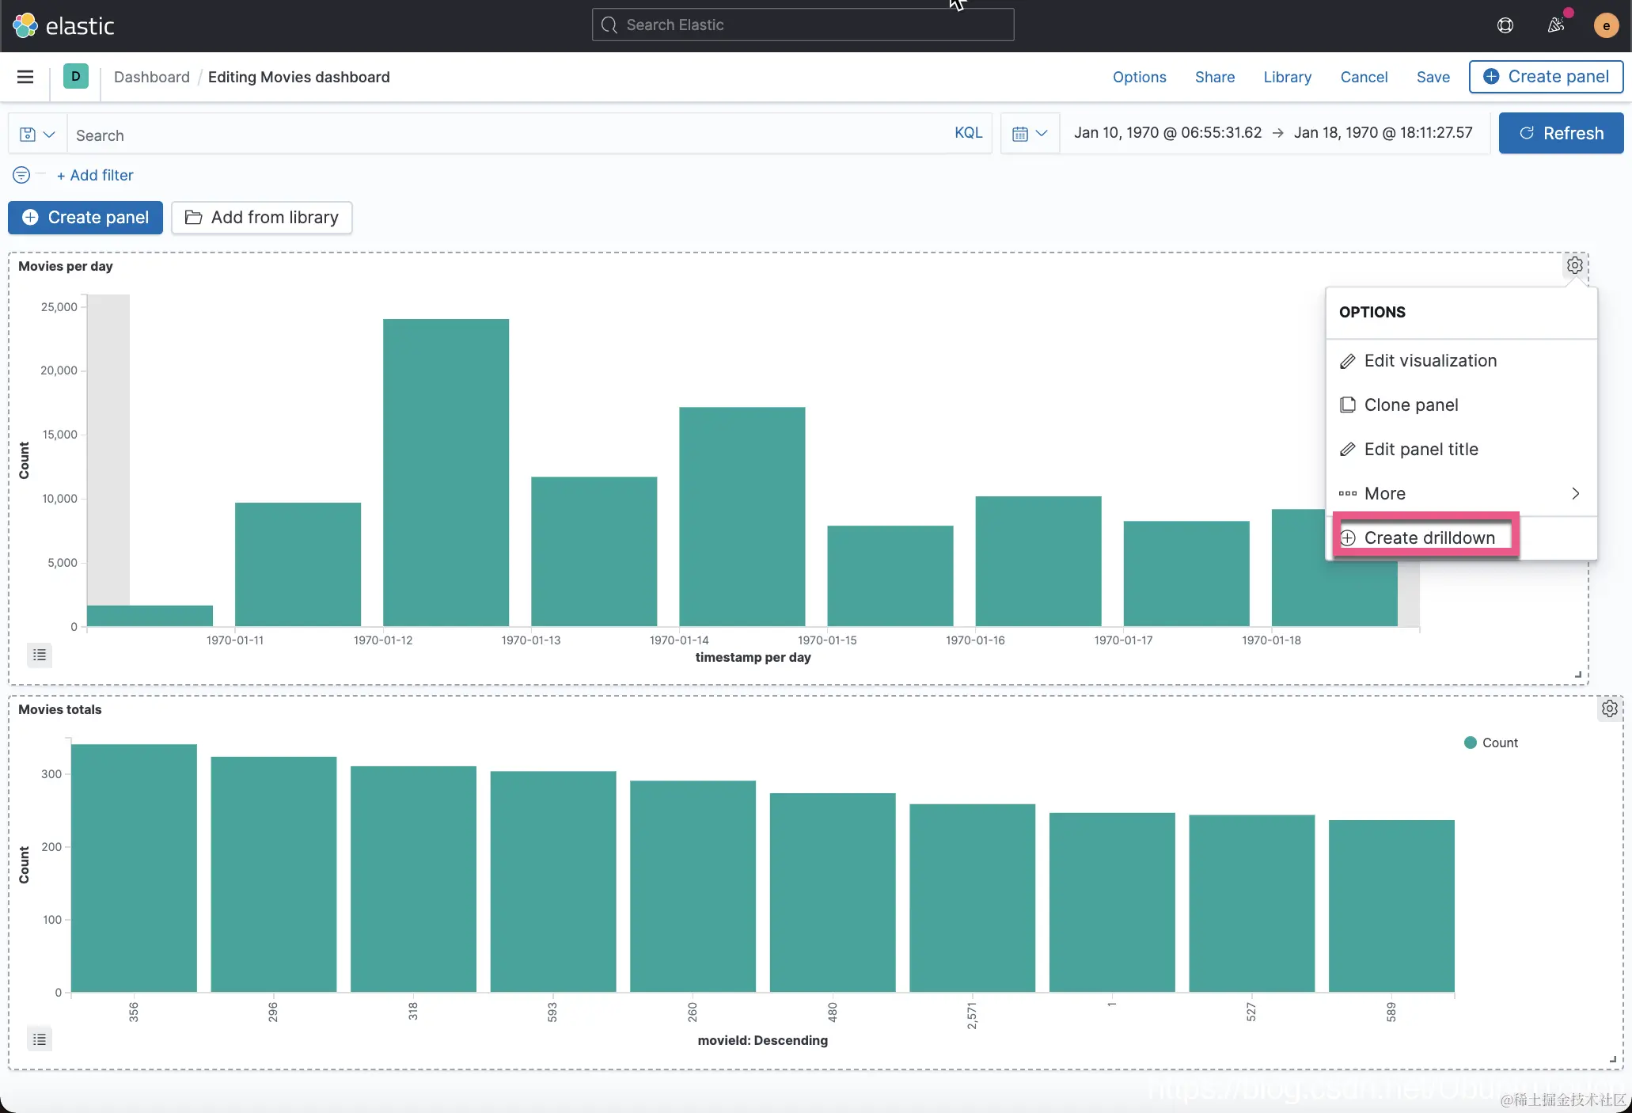
Task: Click into the Search Elastic field
Action: click(803, 25)
